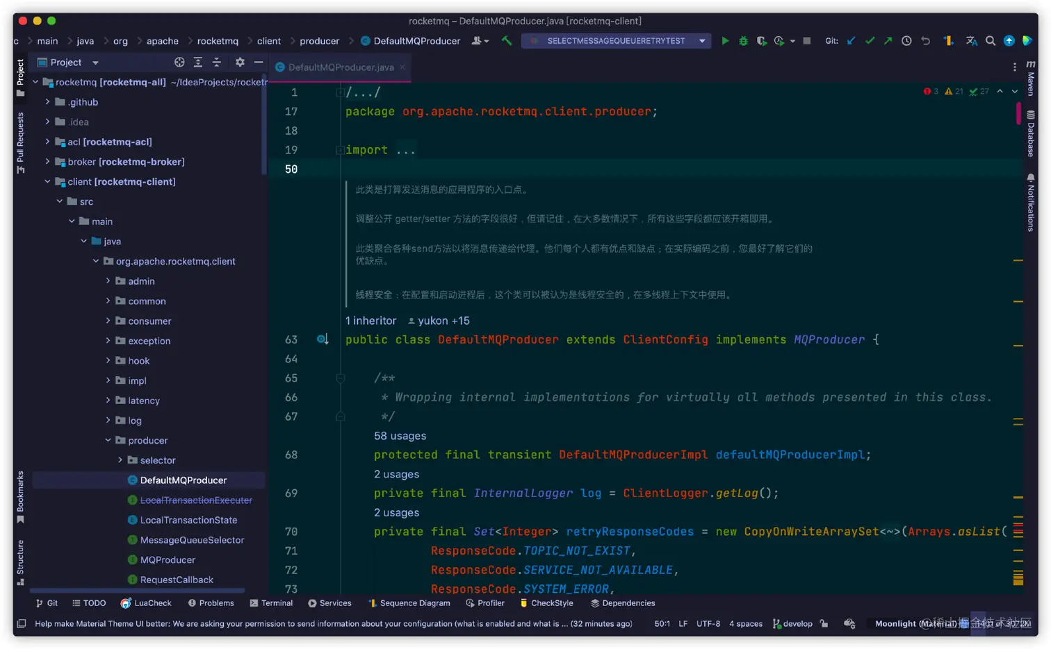Open Project panel gear options

click(x=240, y=62)
